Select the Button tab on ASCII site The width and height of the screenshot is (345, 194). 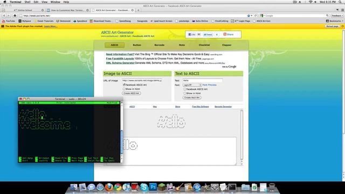137,45
